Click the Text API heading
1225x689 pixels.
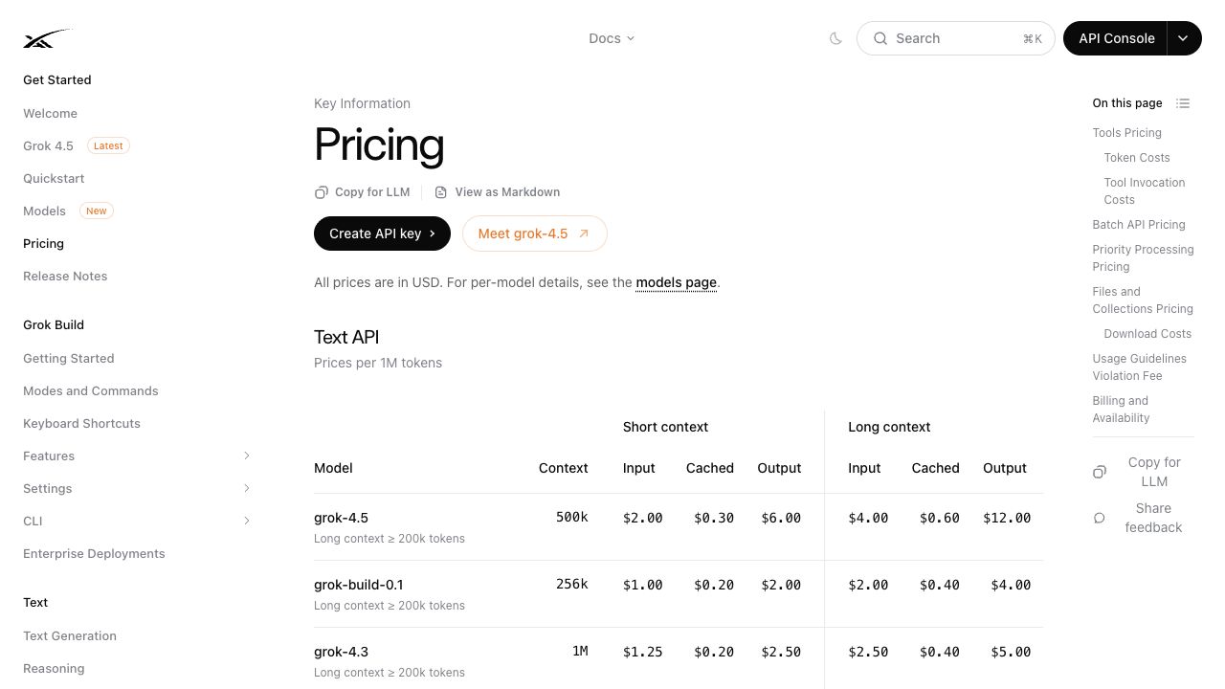(346, 337)
